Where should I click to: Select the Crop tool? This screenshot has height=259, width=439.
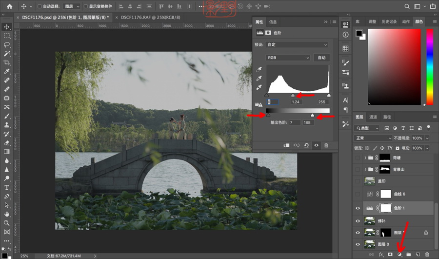[7, 62]
